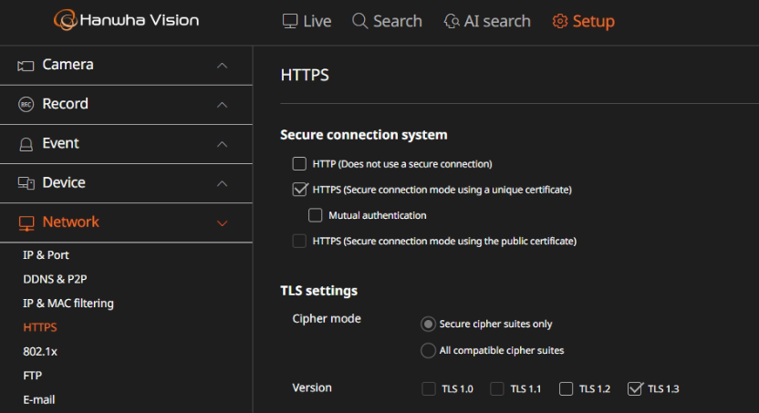Open FTP settings
This screenshot has height=413, width=759.
pos(33,376)
